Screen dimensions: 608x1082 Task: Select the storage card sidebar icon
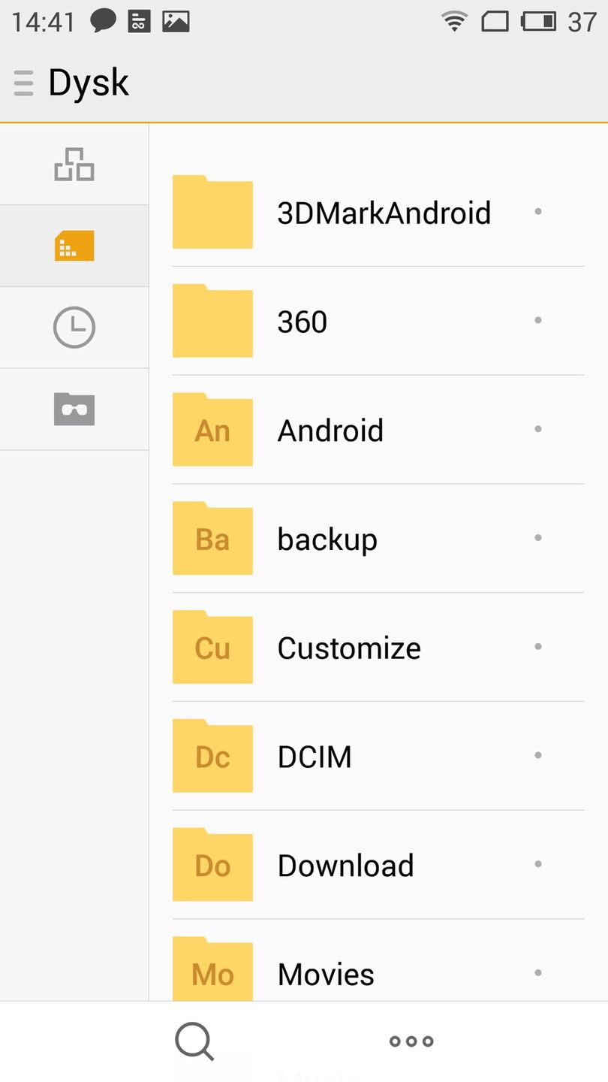(74, 246)
